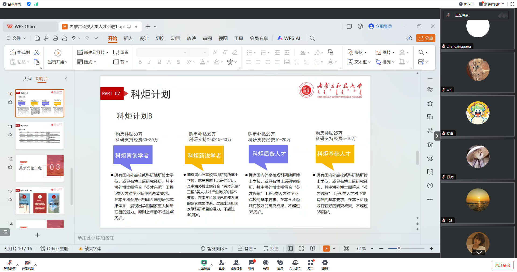517x272 pixels.
Task: Expand the Shapes dropdown
Action: pyautogui.click(x=365, y=52)
